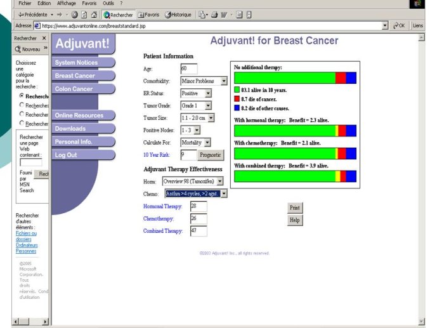
Task: Open the Fichier menu
Action: click(25, 3)
